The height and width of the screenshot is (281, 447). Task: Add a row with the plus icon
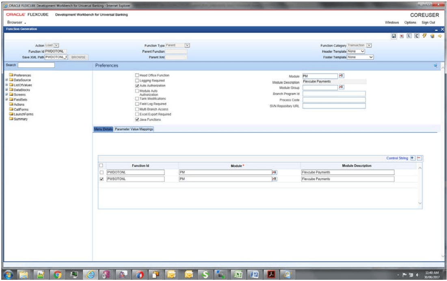click(x=412, y=158)
